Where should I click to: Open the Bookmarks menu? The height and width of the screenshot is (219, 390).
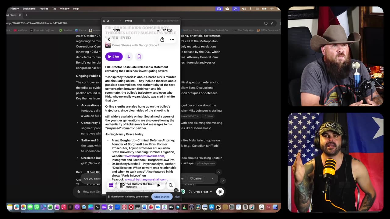[x=29, y=9]
